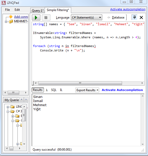Click the My Queries tree scroll up arrow
148x156 pixels.
coord(24,107)
